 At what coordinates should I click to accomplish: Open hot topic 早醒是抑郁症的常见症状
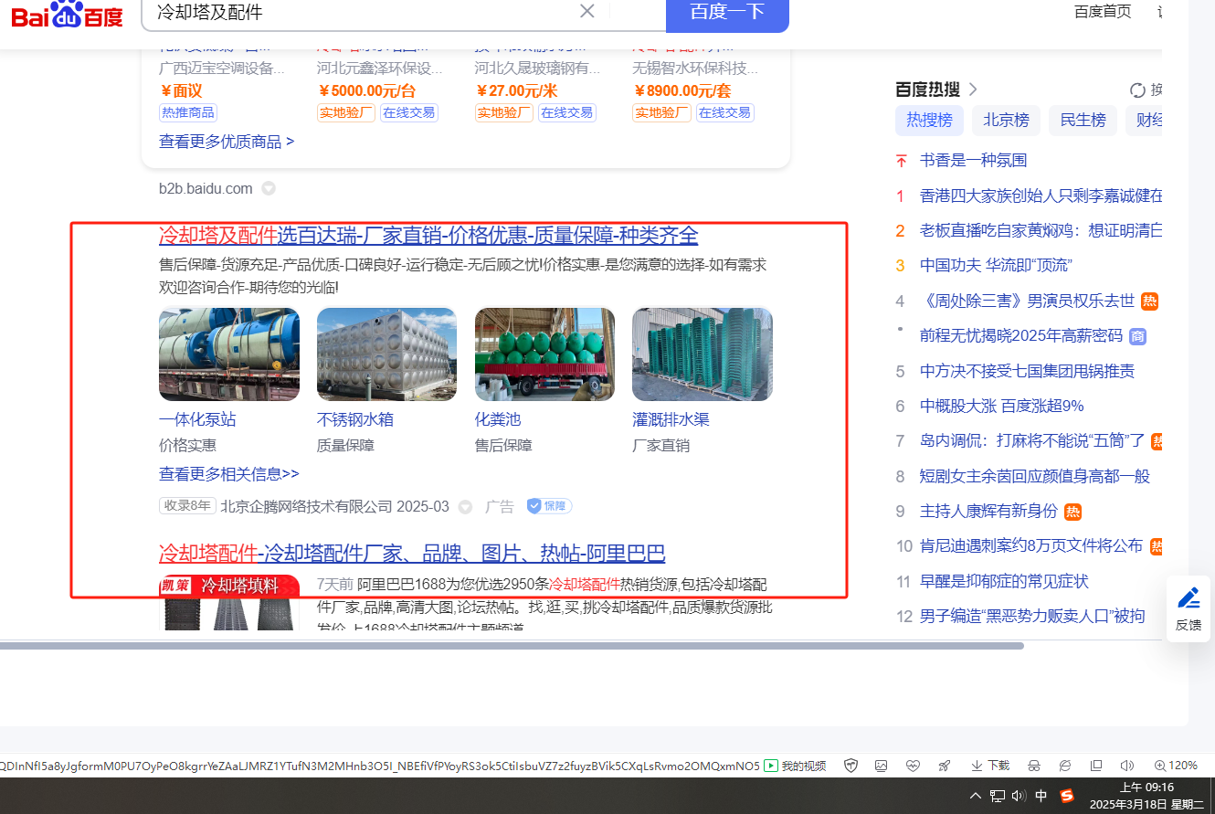[x=1004, y=582]
